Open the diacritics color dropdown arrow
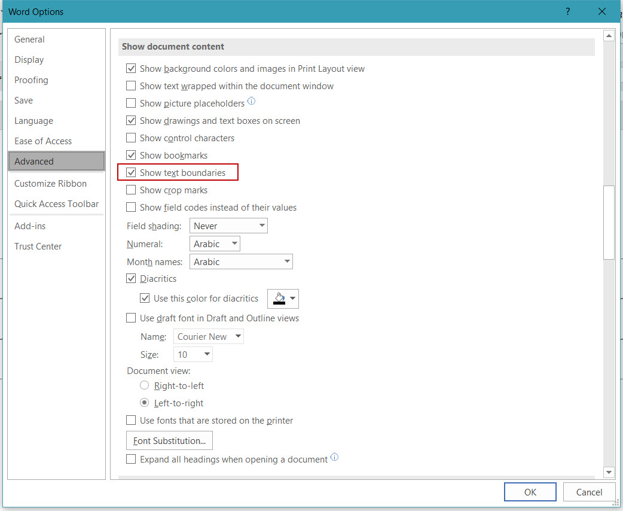The height and width of the screenshot is (511, 623). [x=293, y=299]
